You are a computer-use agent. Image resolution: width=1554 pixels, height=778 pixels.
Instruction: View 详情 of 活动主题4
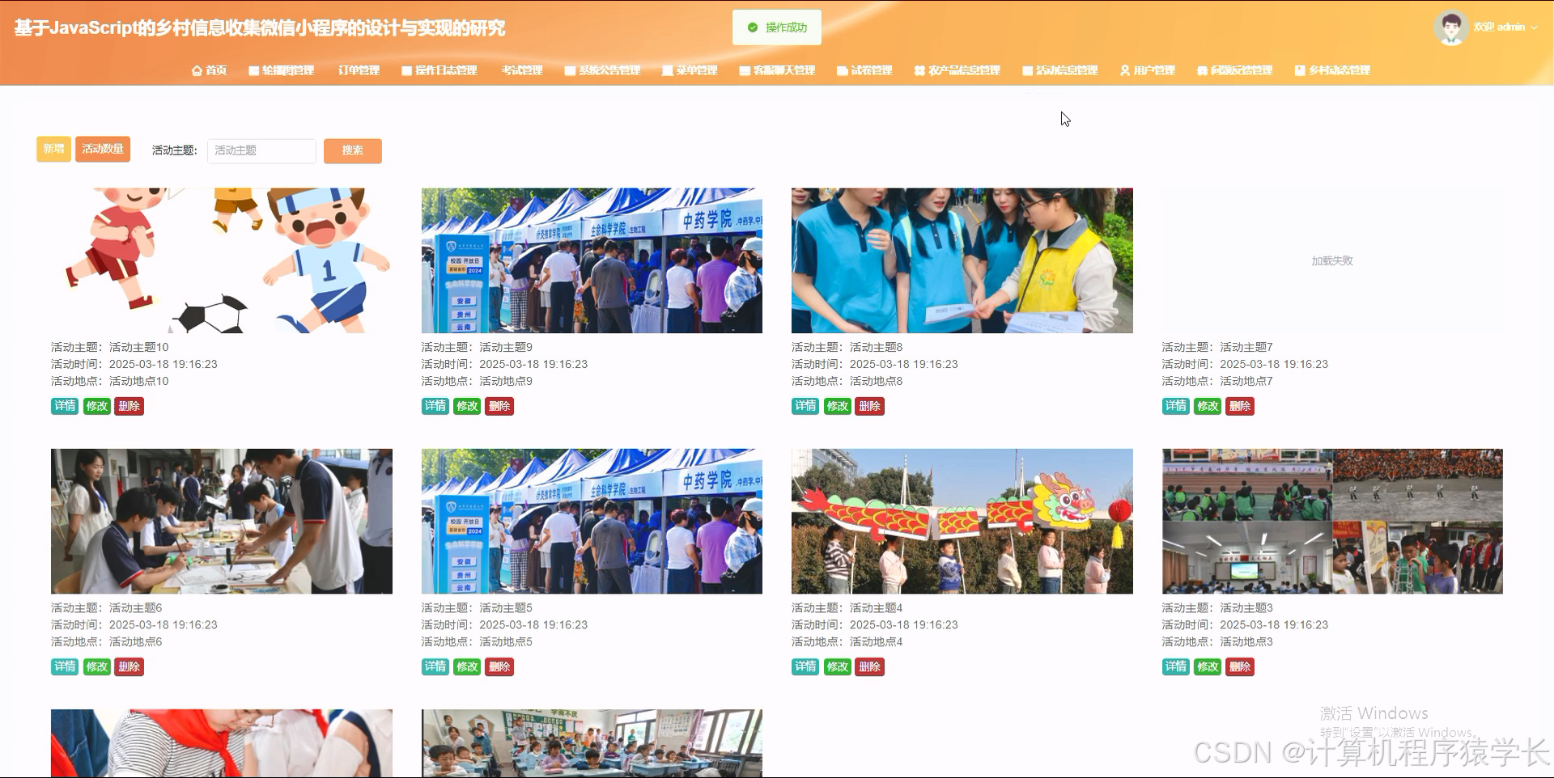[805, 666]
